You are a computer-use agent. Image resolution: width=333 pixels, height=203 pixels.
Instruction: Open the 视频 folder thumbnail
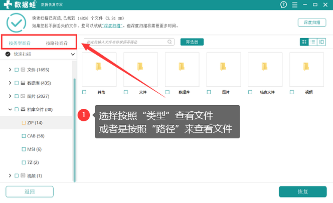point(306,70)
